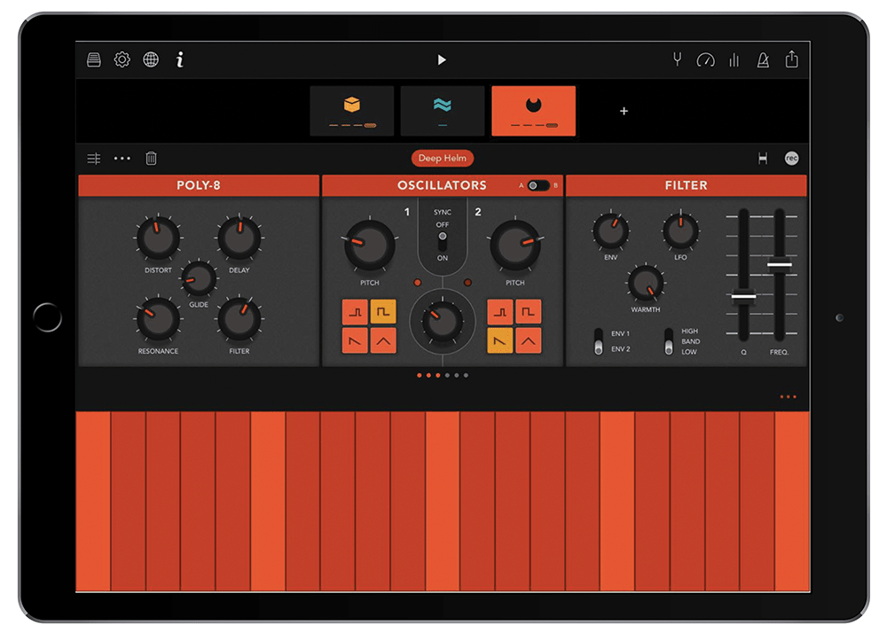The height and width of the screenshot is (640, 887).
Task: Click the Q slider handle
Action: click(x=743, y=297)
